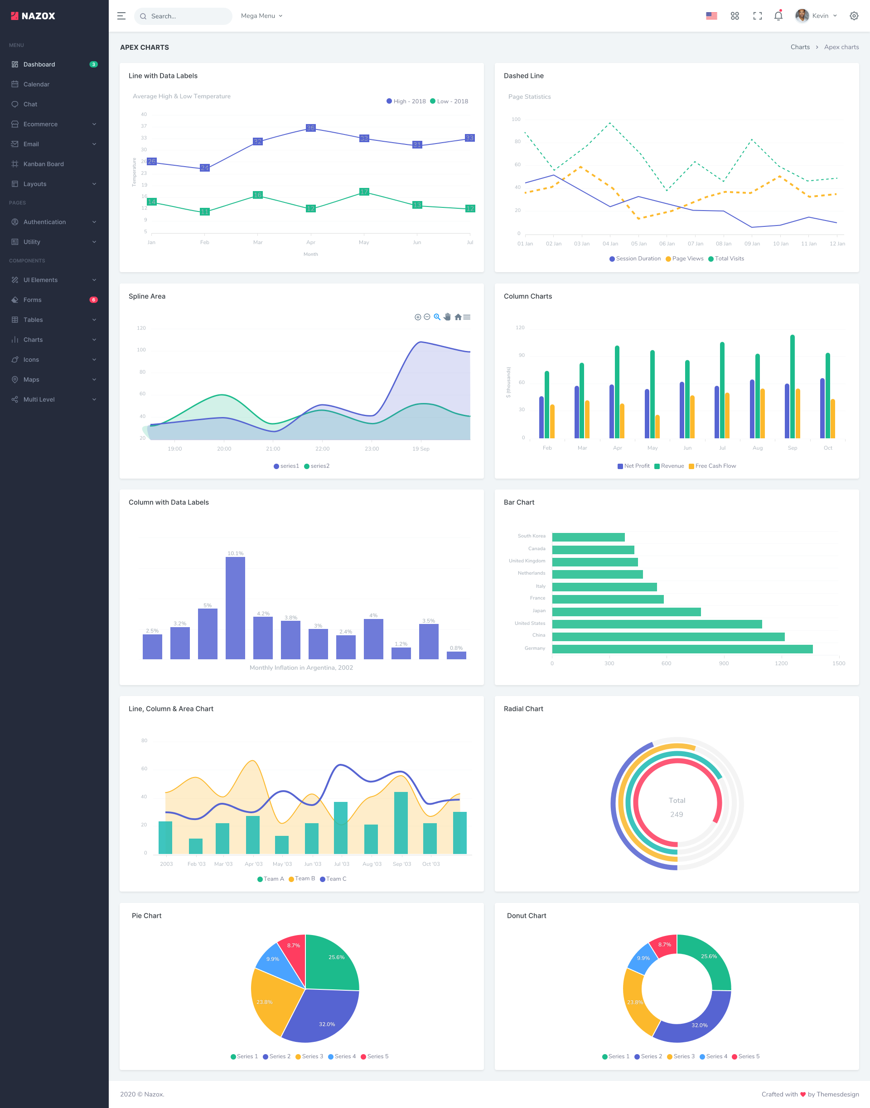
Task: Toggle Total Visits legend series
Action: pyautogui.click(x=726, y=259)
